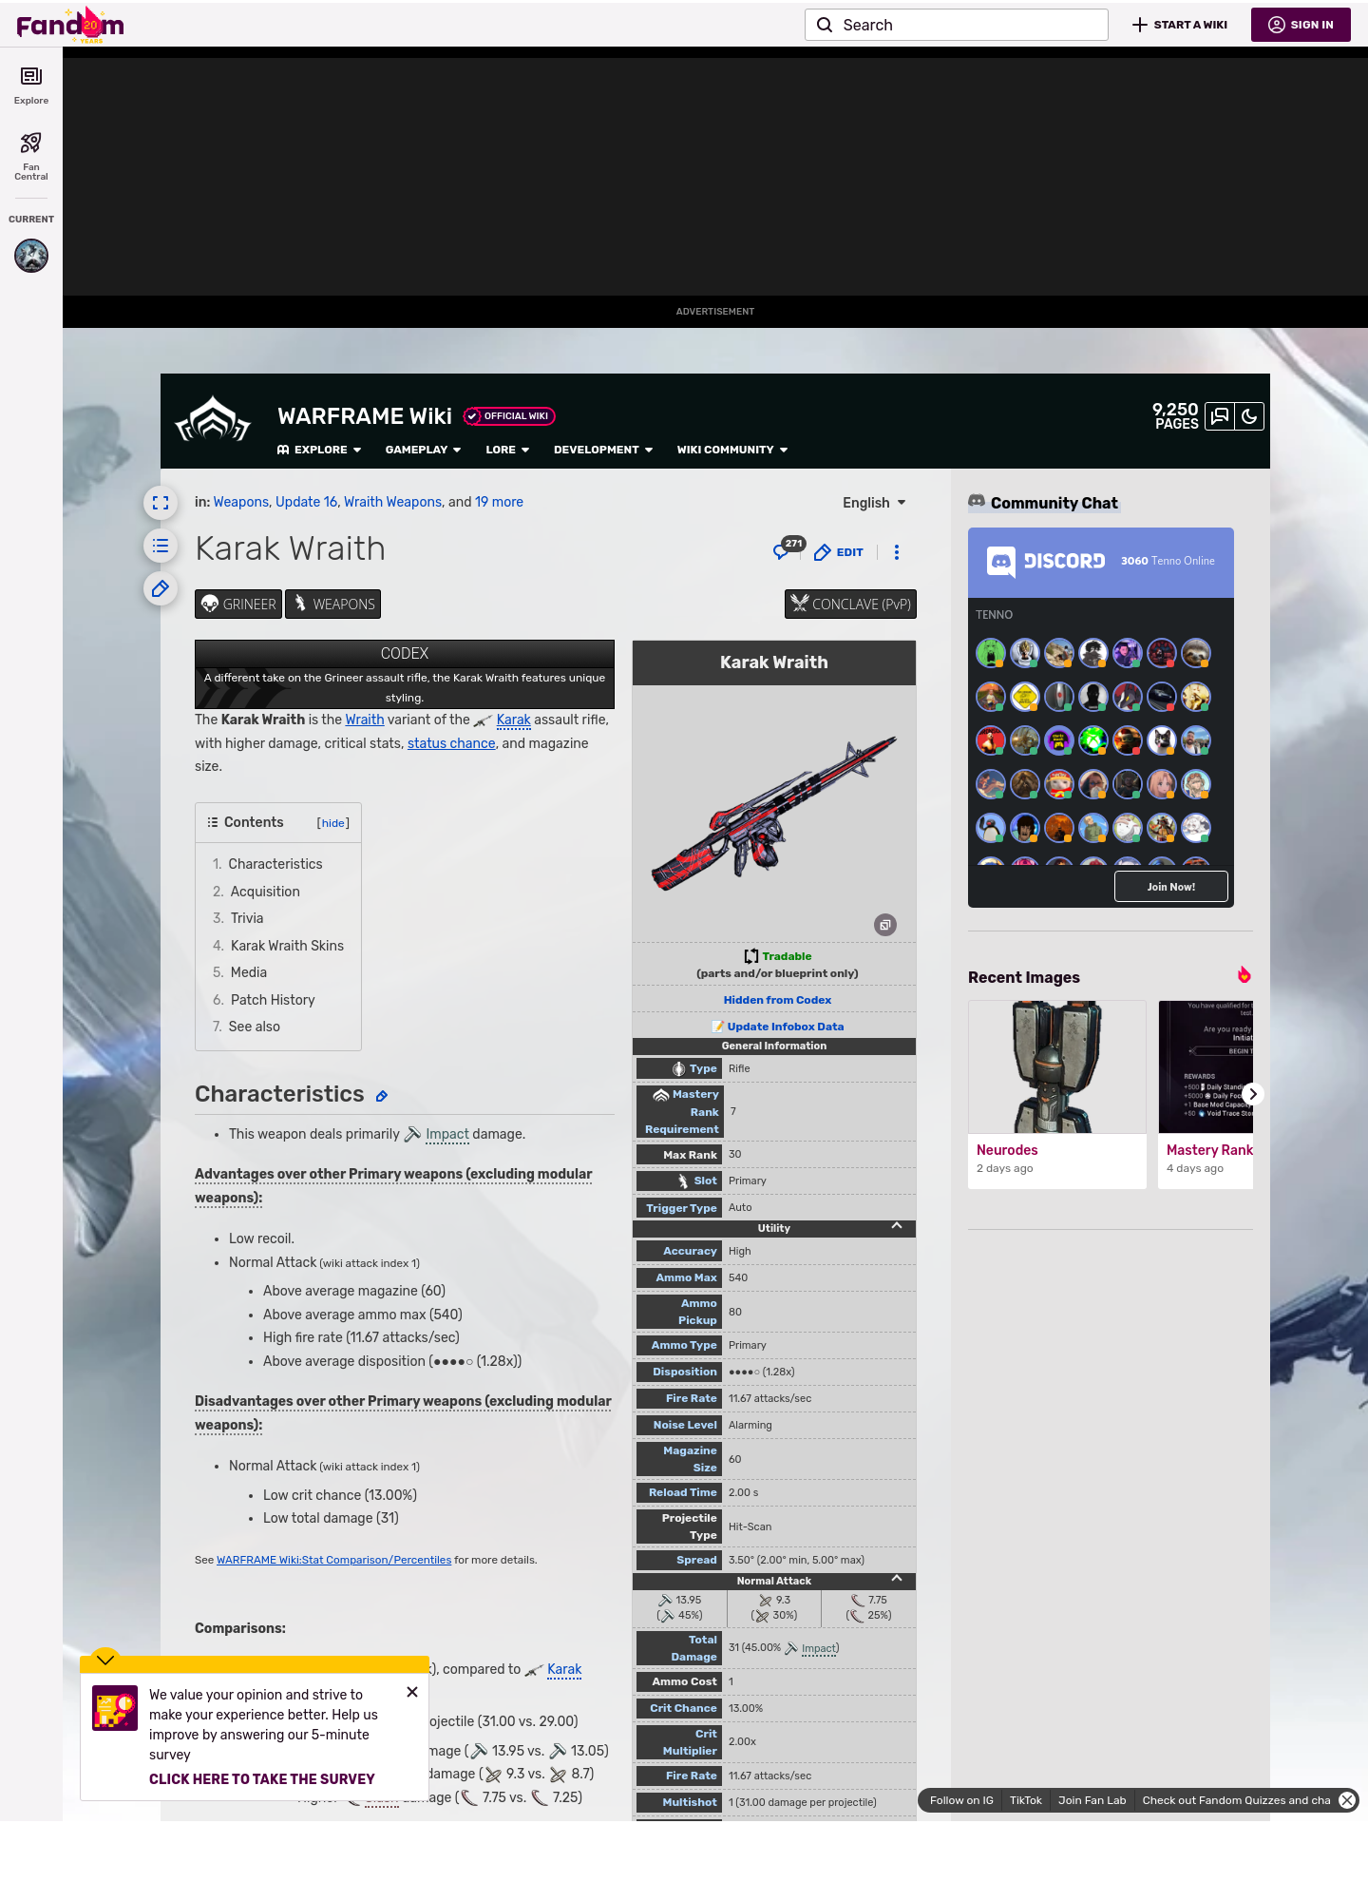1368x1901 pixels.
Task: Open the LORE dropdown menu
Action: (x=507, y=450)
